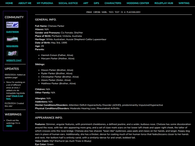Navigate to the GIFS page
The height and width of the screenshot is (146, 195).
coord(96,3)
